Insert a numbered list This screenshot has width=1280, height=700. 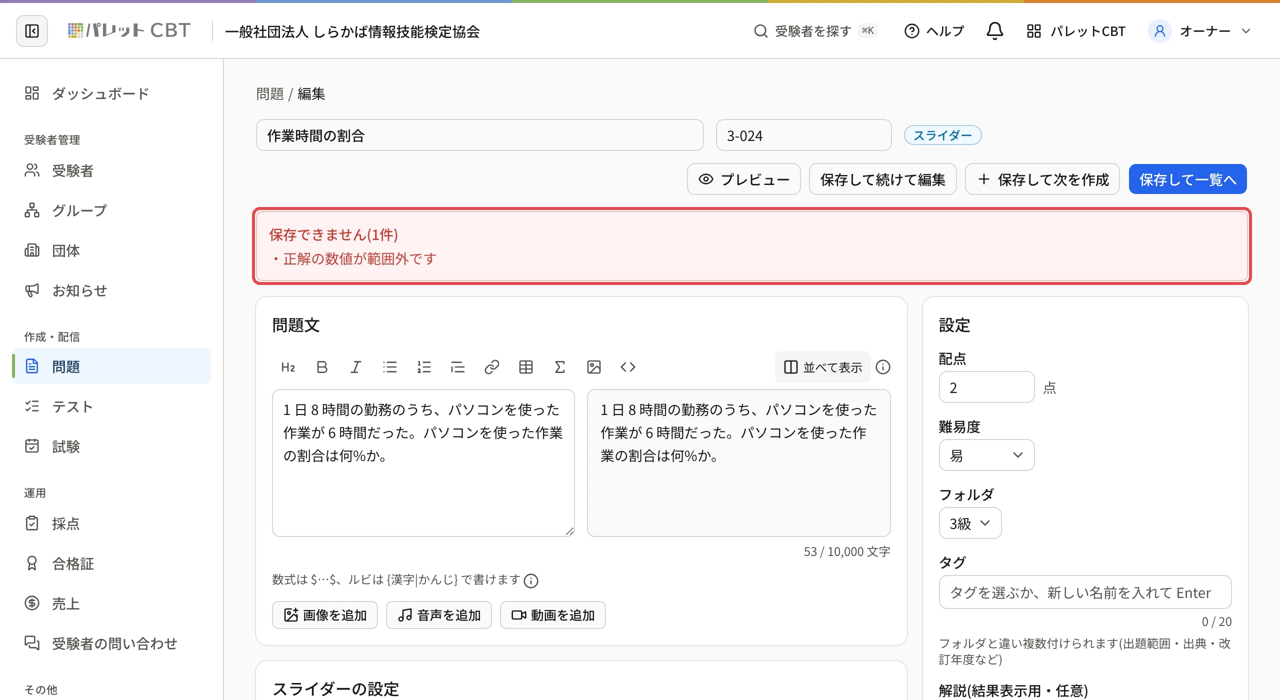pyautogui.click(x=424, y=367)
